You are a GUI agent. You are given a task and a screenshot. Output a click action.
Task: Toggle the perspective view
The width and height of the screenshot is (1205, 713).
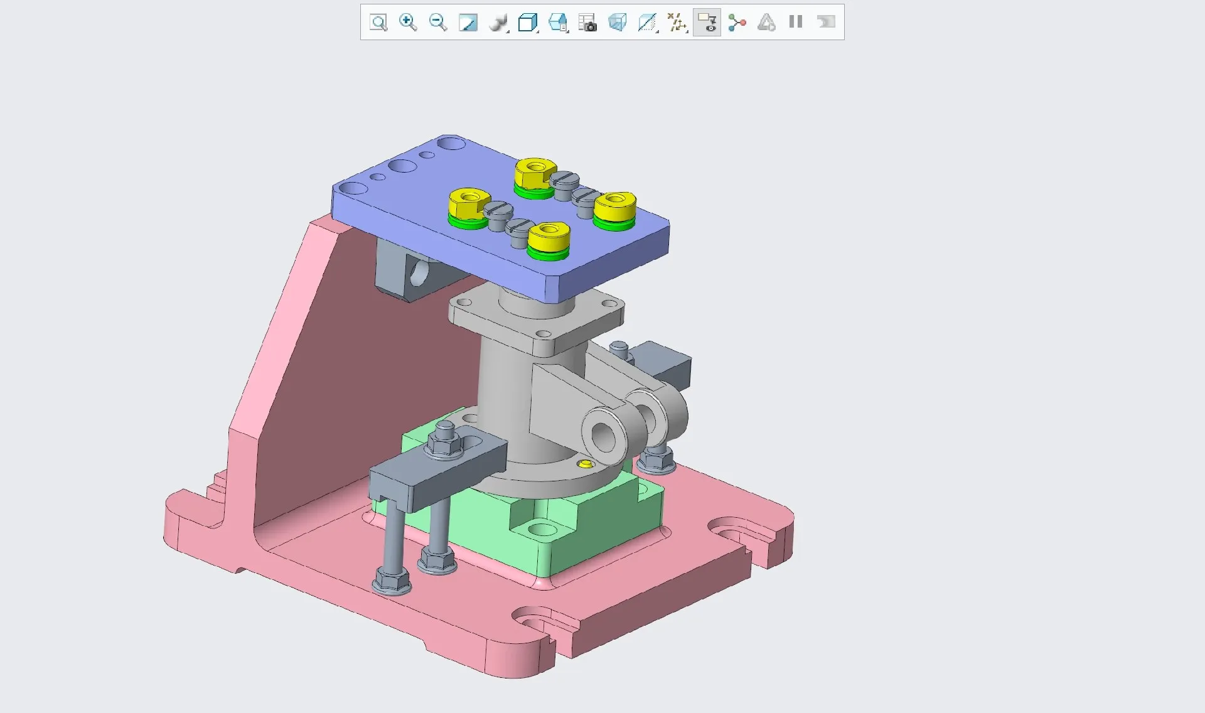tap(618, 23)
